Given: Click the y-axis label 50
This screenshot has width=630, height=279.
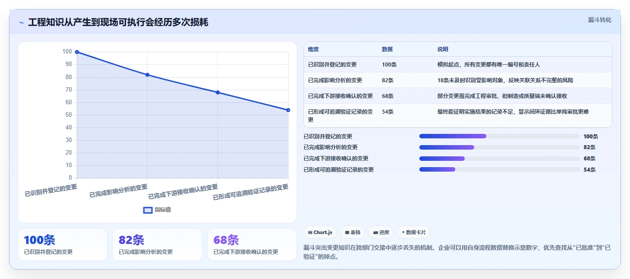Looking at the screenshot, I should click(68, 115).
